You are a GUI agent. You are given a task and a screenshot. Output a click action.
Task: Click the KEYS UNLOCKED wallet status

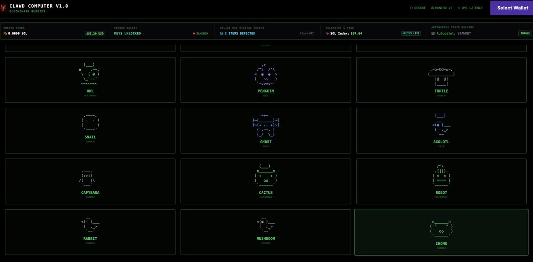[127, 33]
